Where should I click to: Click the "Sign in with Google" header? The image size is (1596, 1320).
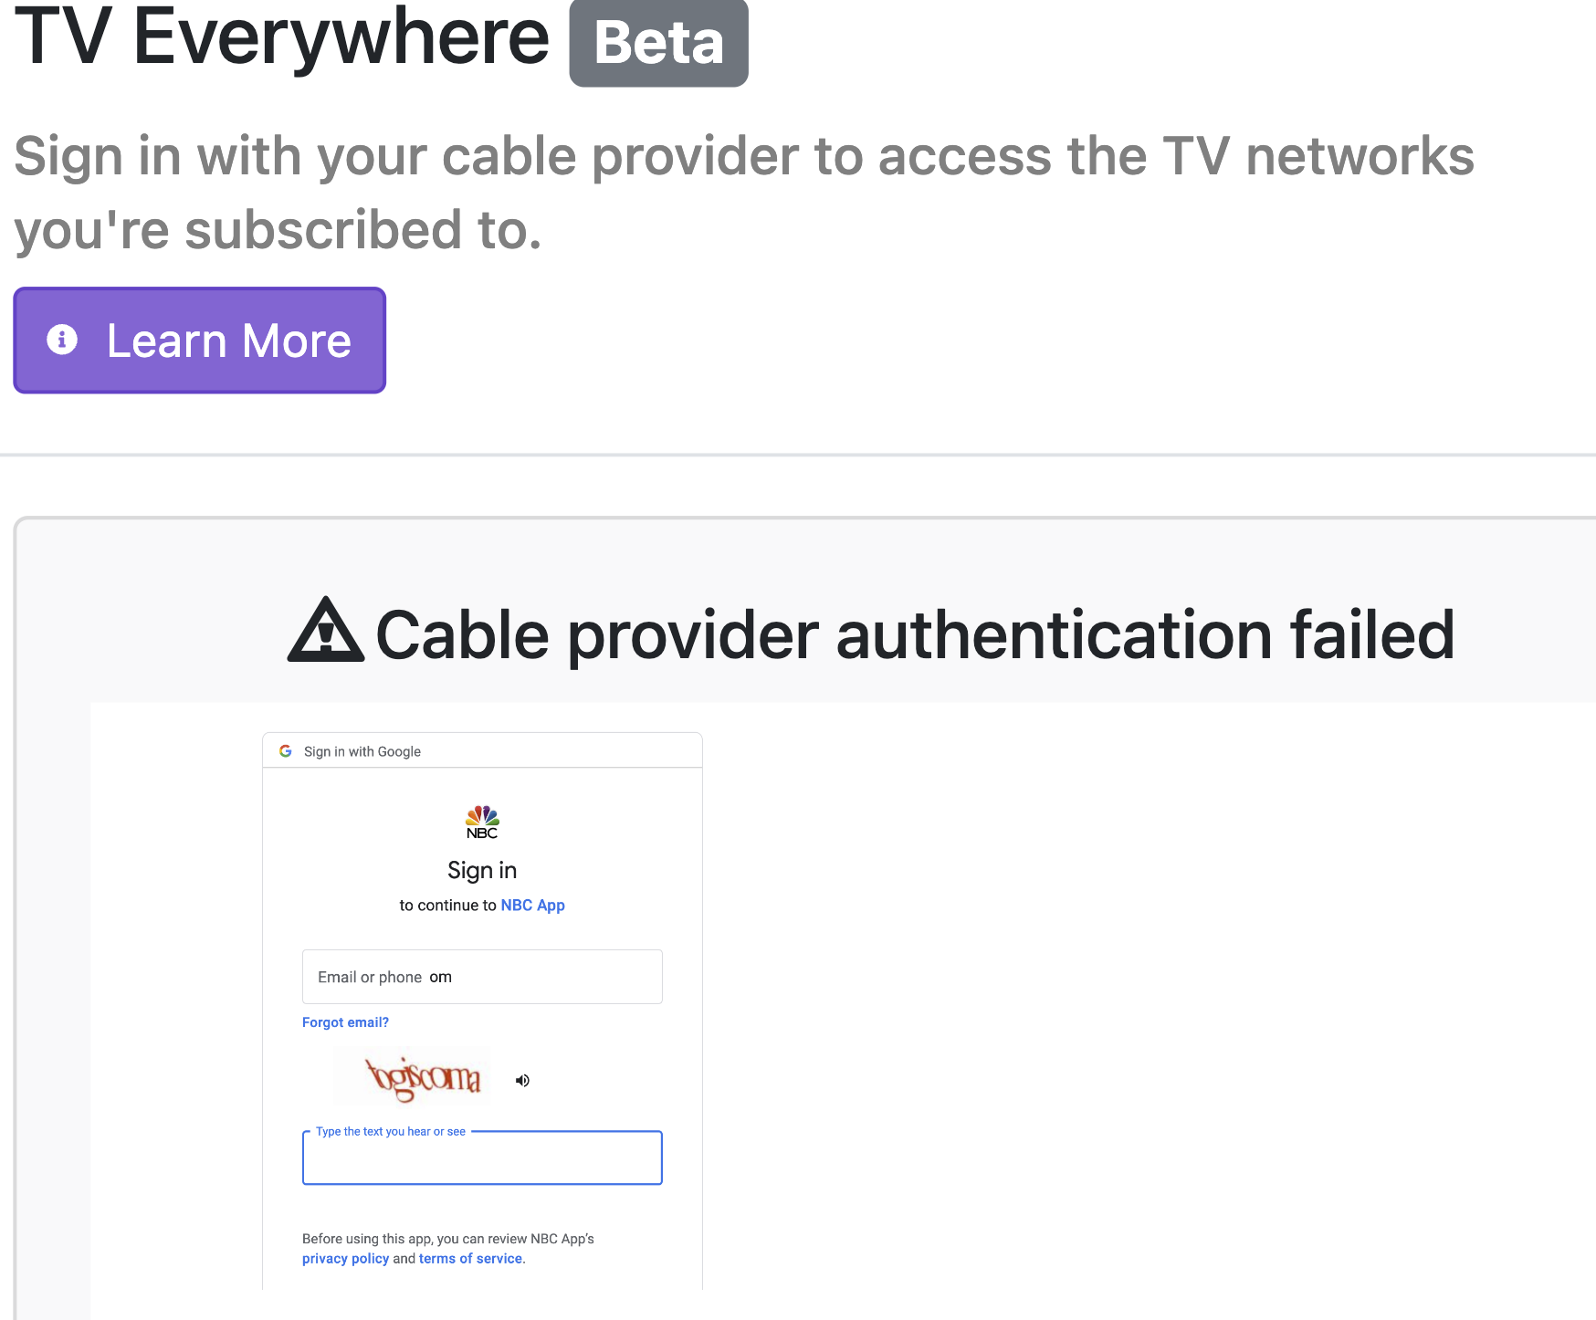tap(362, 751)
